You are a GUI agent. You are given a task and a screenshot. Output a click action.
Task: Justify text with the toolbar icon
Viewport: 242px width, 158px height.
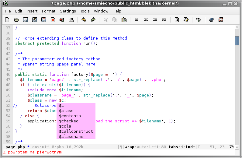point(164,20)
